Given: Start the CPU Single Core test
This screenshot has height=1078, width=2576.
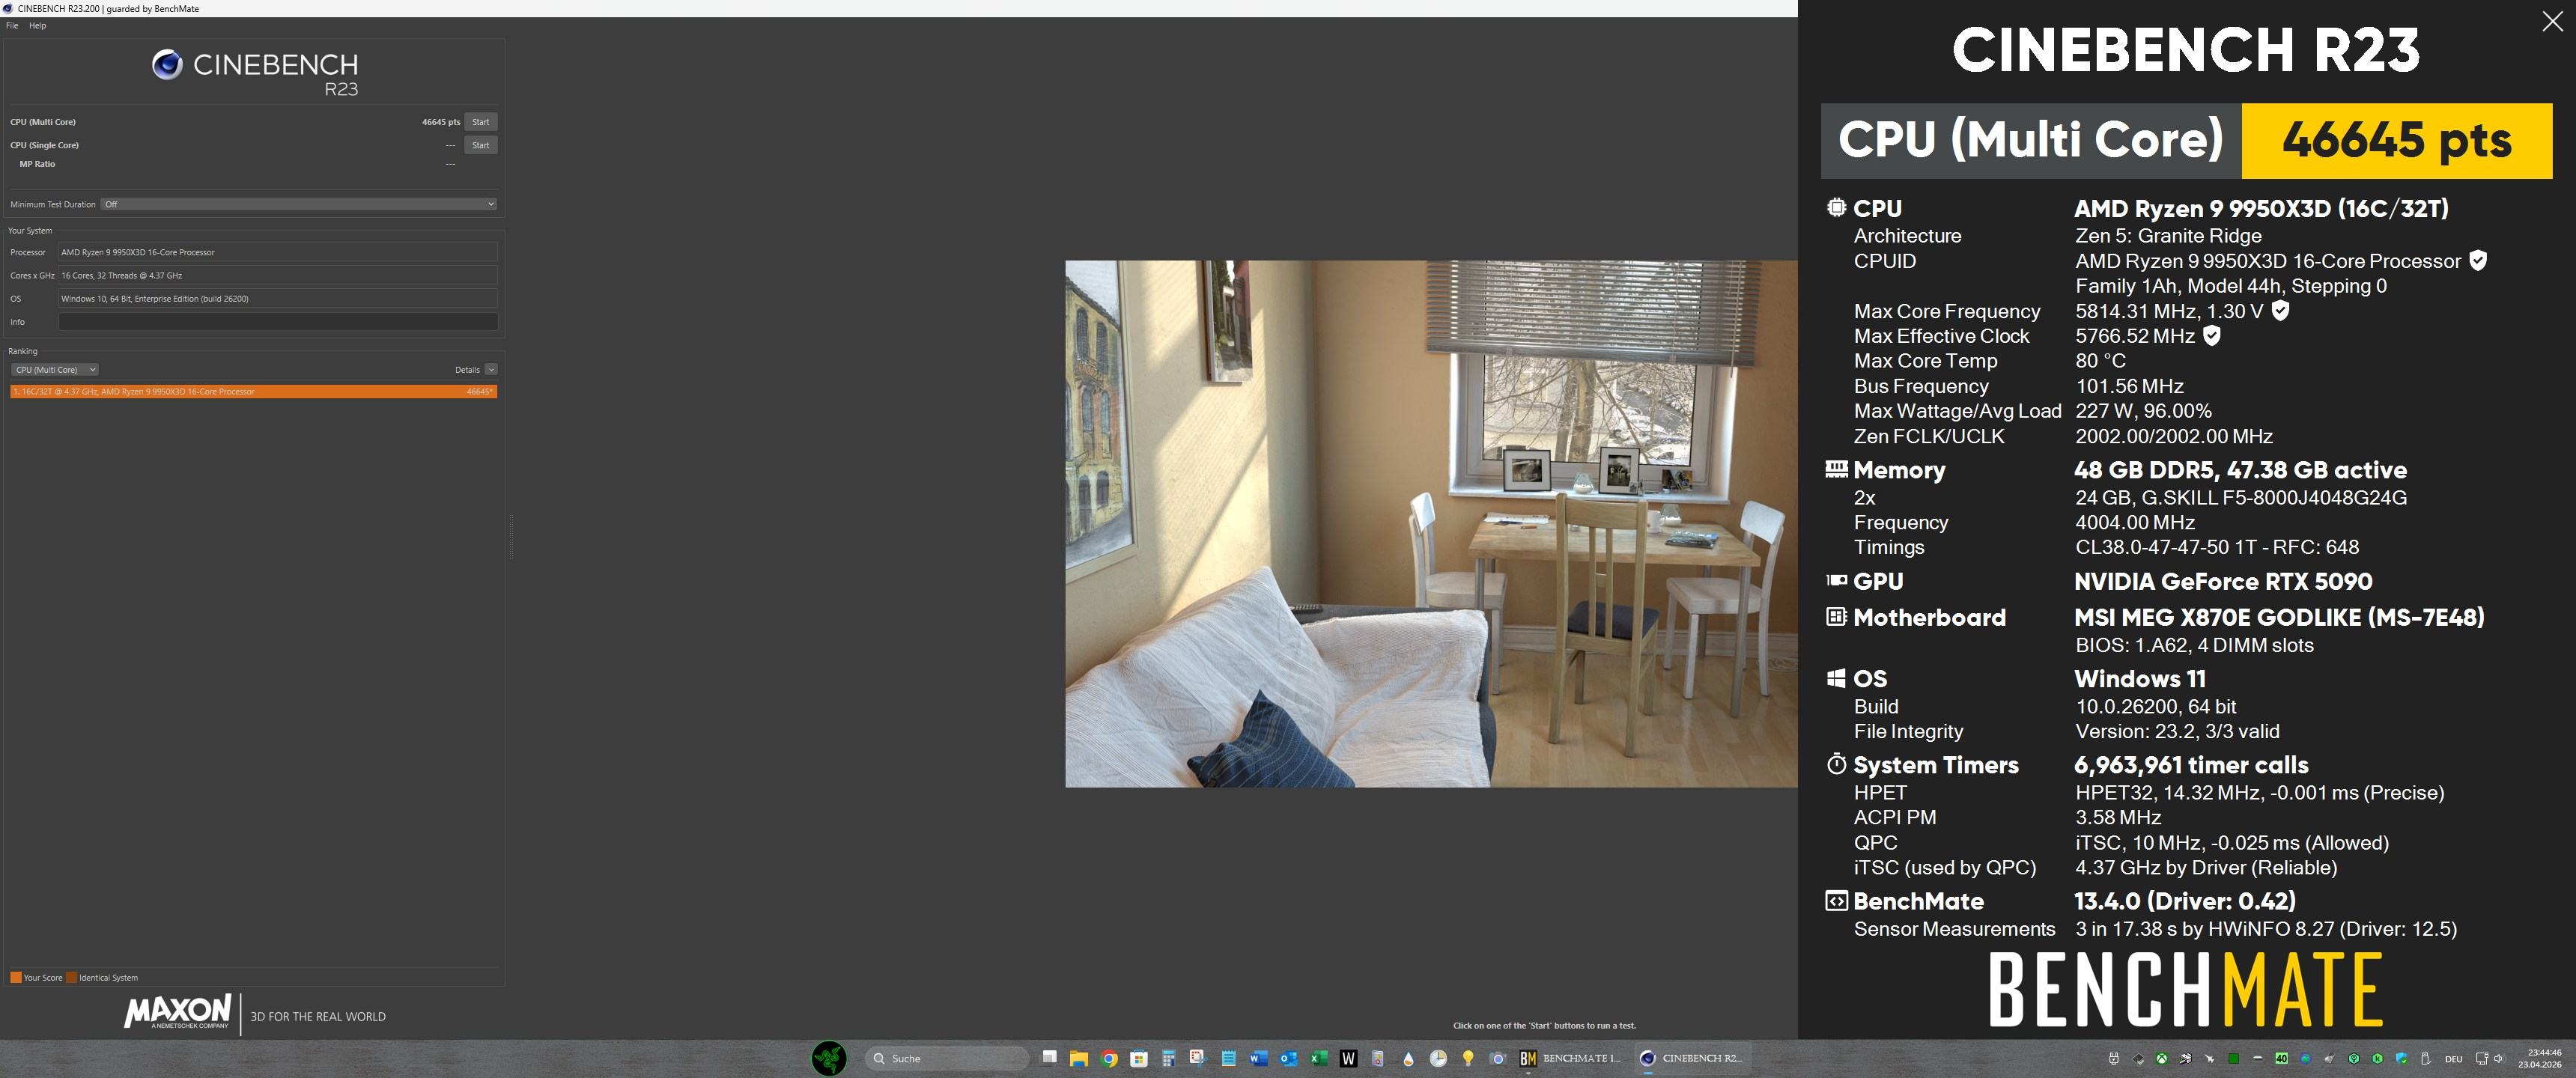Looking at the screenshot, I should [x=480, y=145].
